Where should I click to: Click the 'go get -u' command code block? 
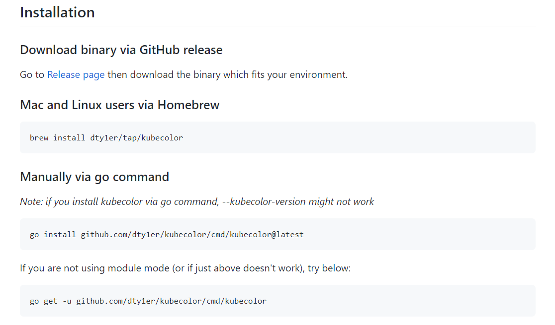(x=277, y=301)
